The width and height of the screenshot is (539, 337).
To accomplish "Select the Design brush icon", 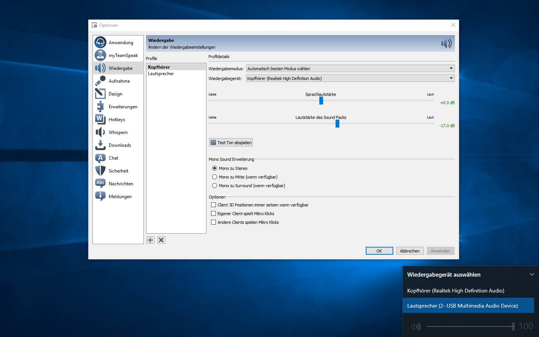I will (x=100, y=94).
